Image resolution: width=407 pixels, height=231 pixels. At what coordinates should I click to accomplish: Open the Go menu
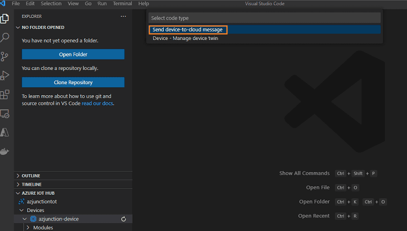tap(88, 4)
